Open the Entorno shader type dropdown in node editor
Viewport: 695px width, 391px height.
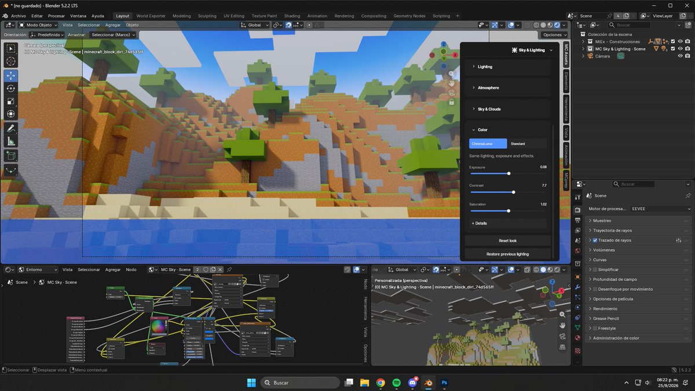[38, 269]
